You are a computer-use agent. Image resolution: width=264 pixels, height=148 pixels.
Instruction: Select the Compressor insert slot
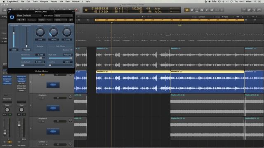pos(7,79)
